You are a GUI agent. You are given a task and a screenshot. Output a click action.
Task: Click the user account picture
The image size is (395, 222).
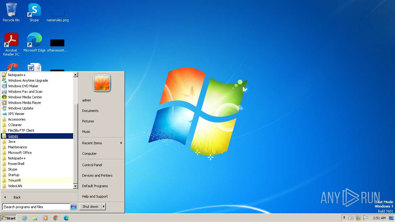tap(102, 83)
